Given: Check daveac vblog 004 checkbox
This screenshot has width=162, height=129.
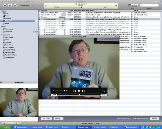Looking at the screenshot, I should [44, 26].
